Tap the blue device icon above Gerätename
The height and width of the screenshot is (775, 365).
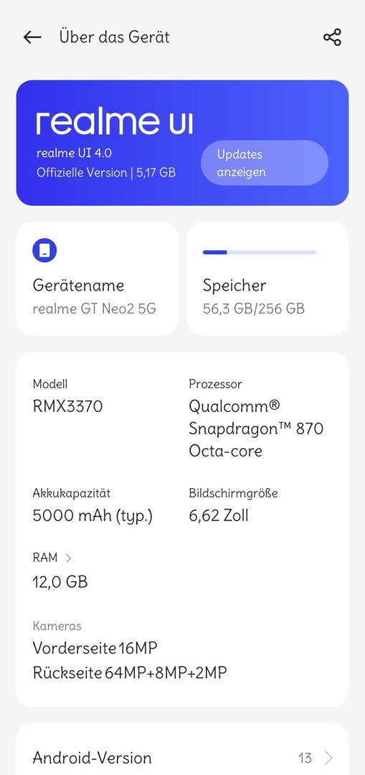pyautogui.click(x=44, y=250)
